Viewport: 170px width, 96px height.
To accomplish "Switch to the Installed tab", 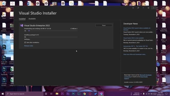I will click(x=22, y=19).
